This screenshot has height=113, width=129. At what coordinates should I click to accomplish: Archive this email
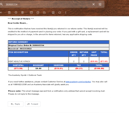pyautogui.click(x=9, y=12)
